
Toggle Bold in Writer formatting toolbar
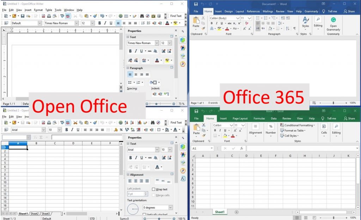pos(100,23)
